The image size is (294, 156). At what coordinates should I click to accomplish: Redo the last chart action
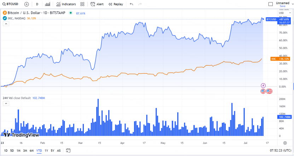140,4
